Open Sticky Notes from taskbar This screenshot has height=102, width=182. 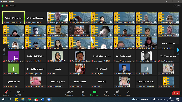16,99
